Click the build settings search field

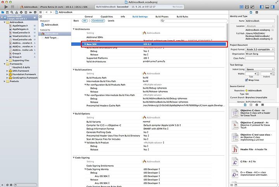pos(194,21)
